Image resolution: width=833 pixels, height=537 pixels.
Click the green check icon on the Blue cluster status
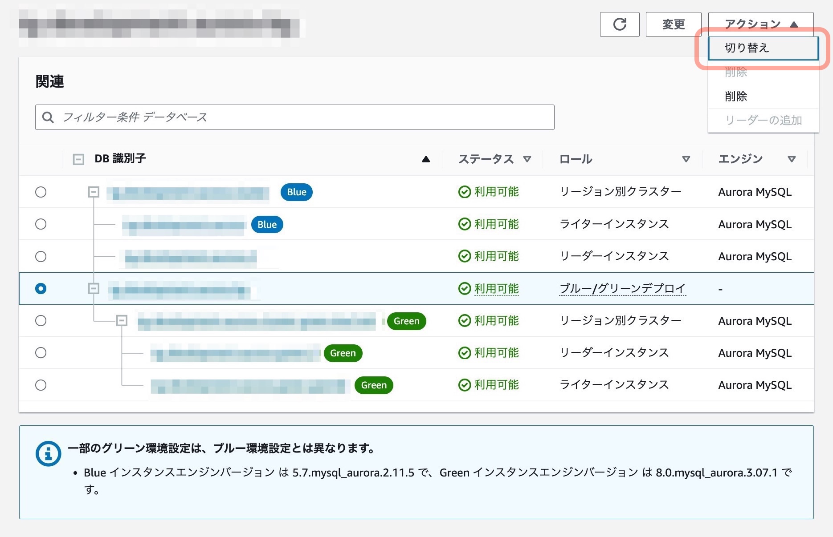[x=464, y=192]
